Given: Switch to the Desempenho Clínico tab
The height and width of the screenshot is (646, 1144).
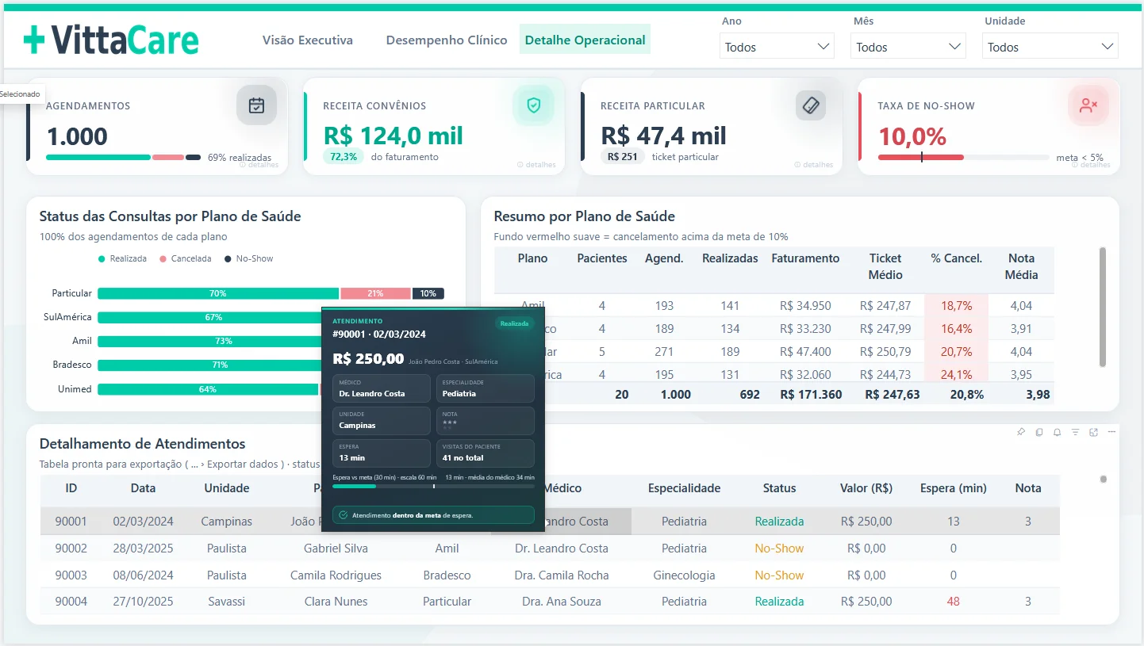Looking at the screenshot, I should [x=447, y=40].
